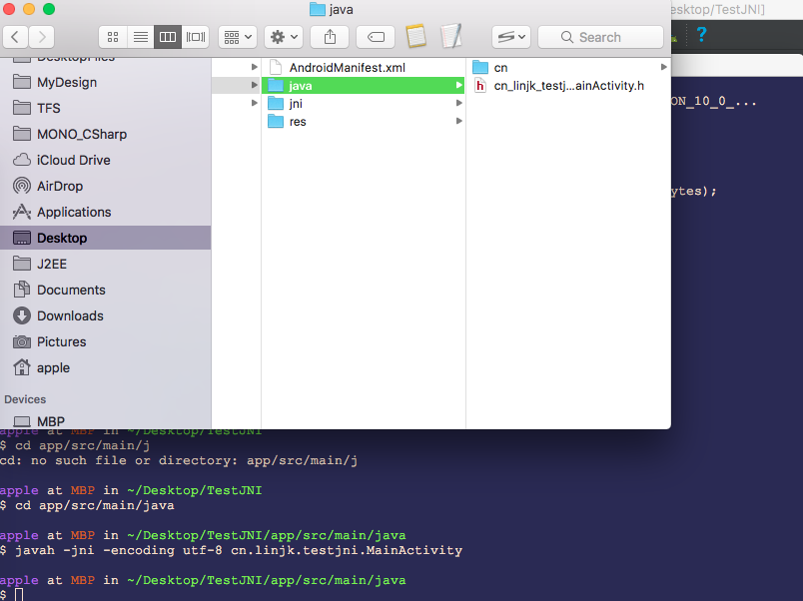
Task: Select the cn folder
Action: [x=568, y=68]
